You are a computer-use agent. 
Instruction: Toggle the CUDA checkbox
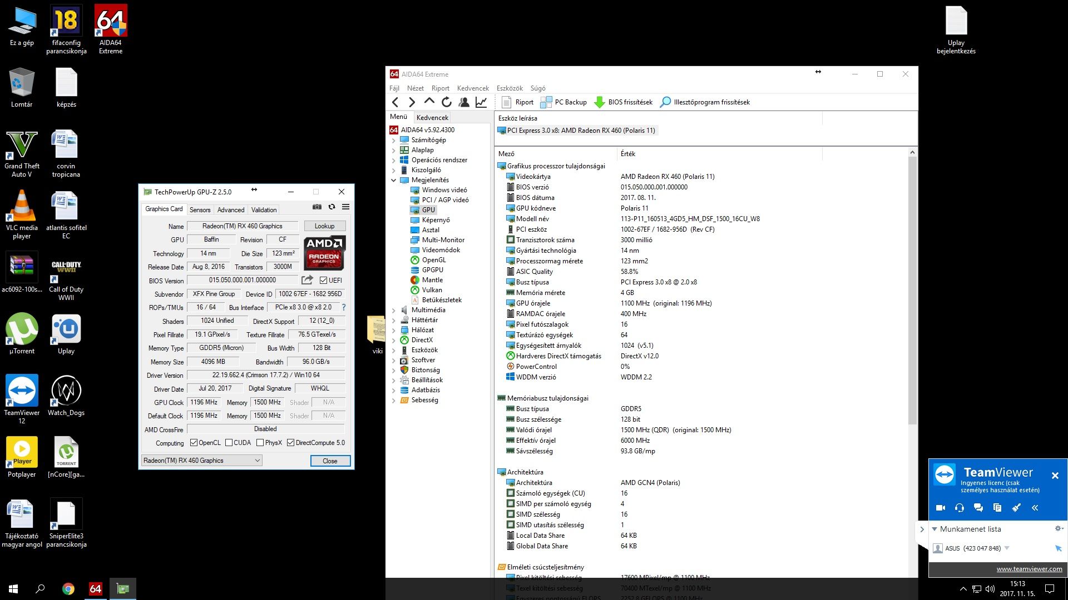229,443
